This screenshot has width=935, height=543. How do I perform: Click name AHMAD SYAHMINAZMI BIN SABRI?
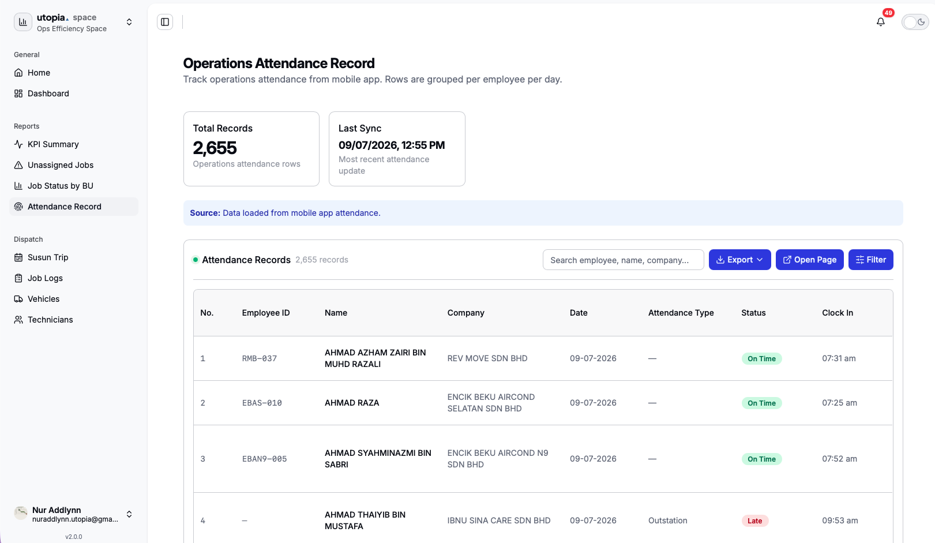(x=378, y=459)
